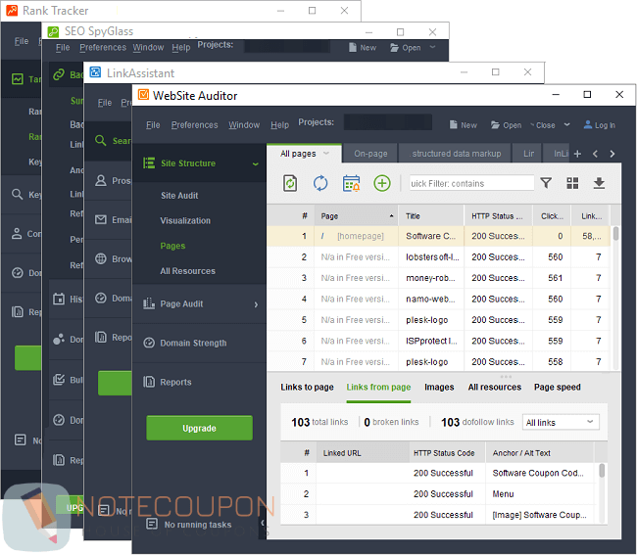
Task: Open All Resources in the sidebar
Action: [x=188, y=270]
